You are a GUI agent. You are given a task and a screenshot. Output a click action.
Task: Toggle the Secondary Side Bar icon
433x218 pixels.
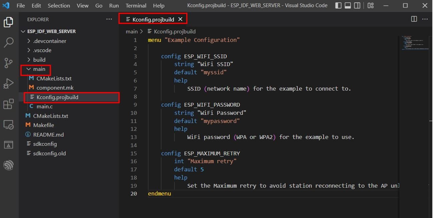[357, 5]
